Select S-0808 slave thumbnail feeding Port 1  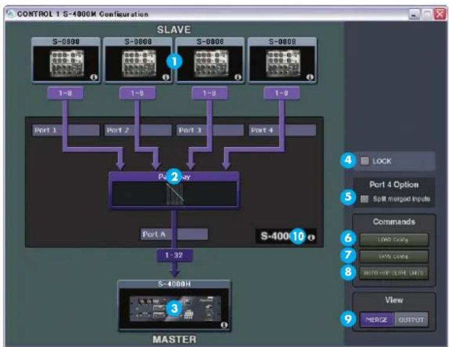(66, 61)
